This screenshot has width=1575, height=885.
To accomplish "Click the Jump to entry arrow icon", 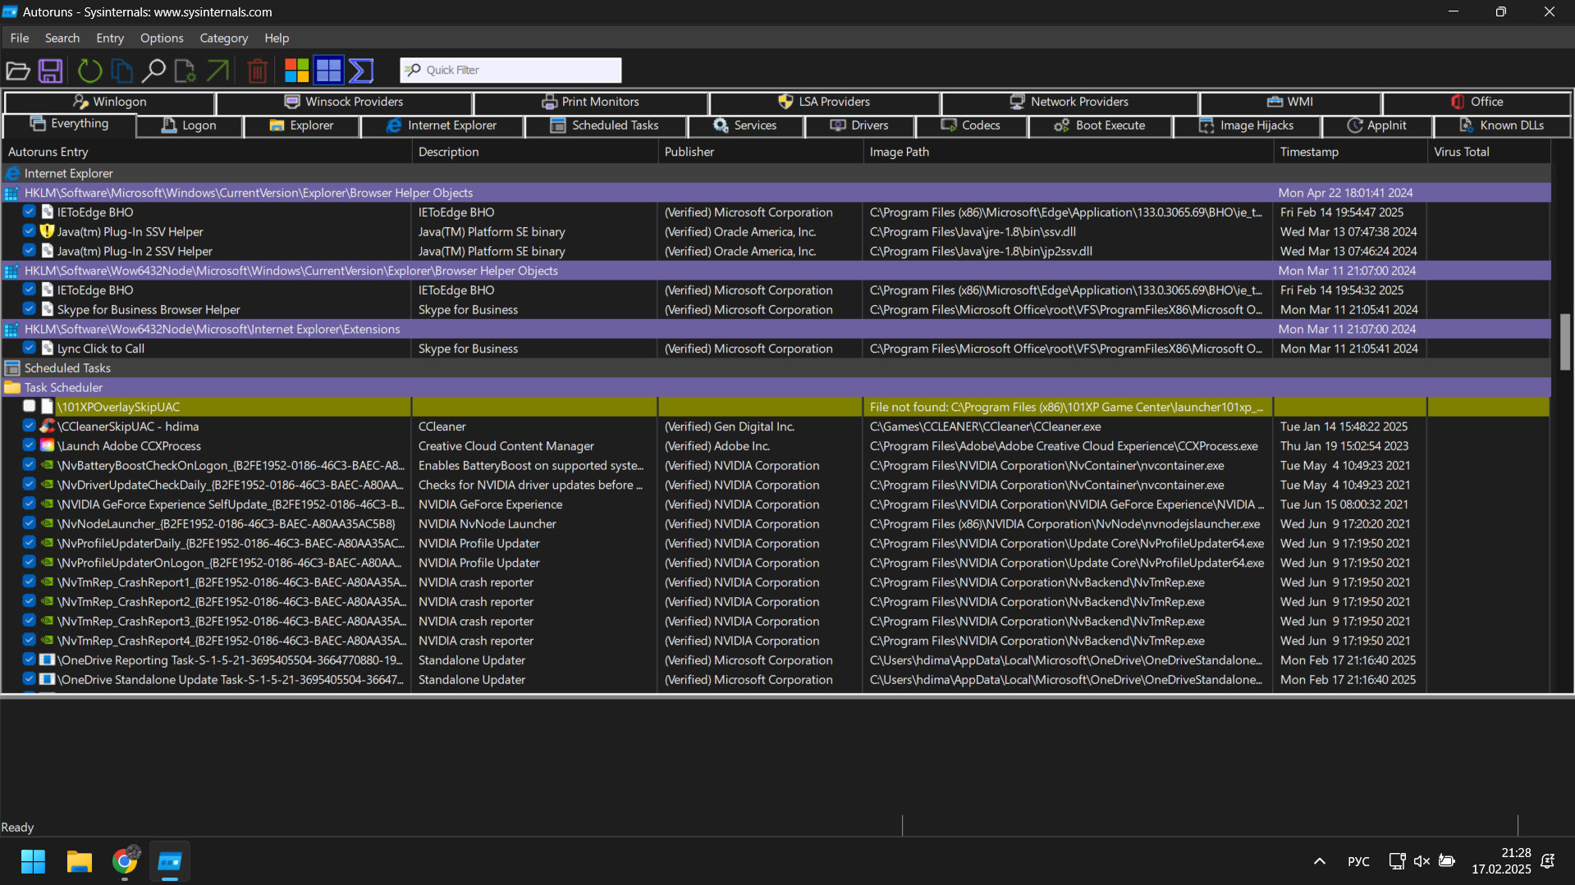I will click(x=217, y=71).
